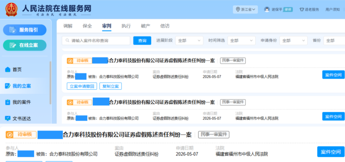Screen dimensions: 345x162
Task: Open the 破产 tab
Action: 146,26
